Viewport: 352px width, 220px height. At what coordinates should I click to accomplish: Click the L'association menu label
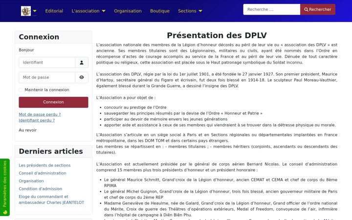coord(86,11)
